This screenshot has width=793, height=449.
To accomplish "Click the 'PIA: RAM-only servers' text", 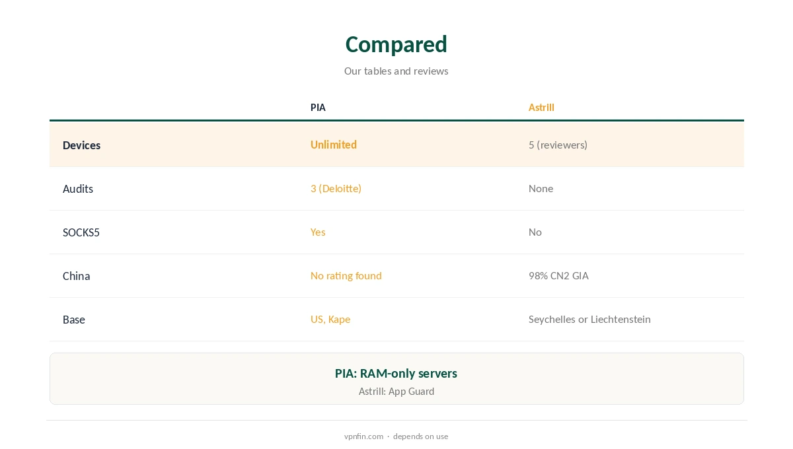I will [x=396, y=374].
